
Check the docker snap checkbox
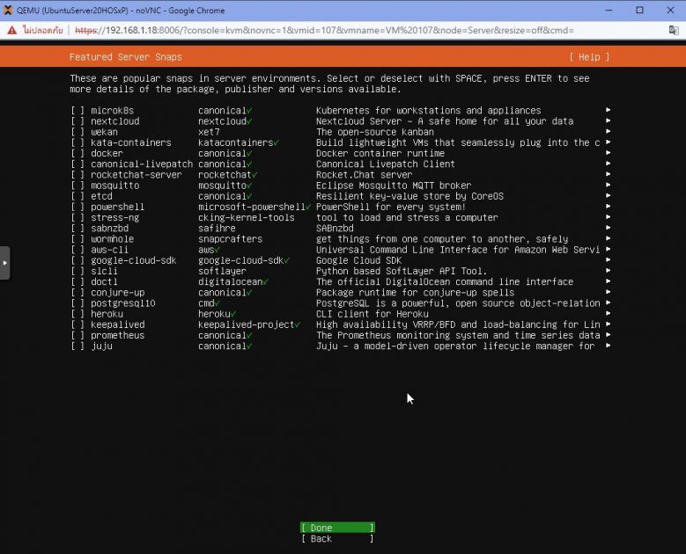[x=77, y=153]
